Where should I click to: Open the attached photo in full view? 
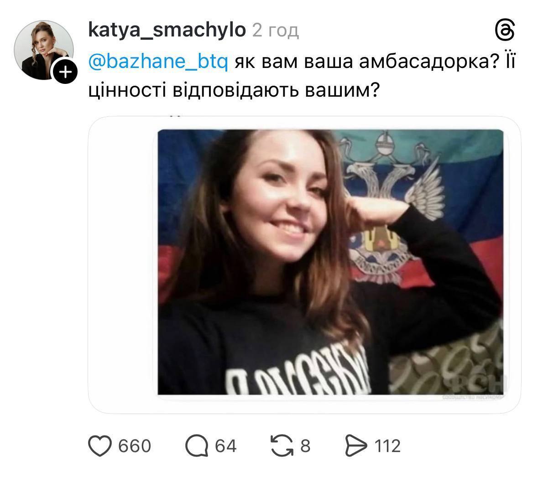(330, 262)
